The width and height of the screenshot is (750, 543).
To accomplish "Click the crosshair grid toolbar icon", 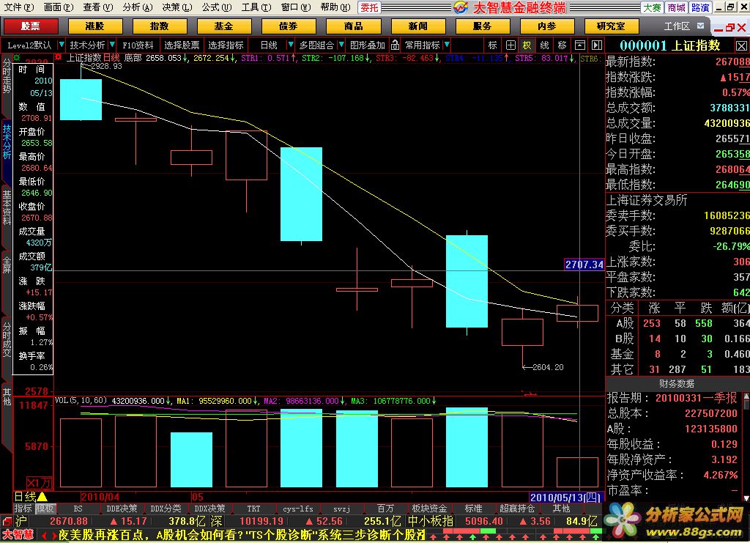I will click(x=510, y=45).
